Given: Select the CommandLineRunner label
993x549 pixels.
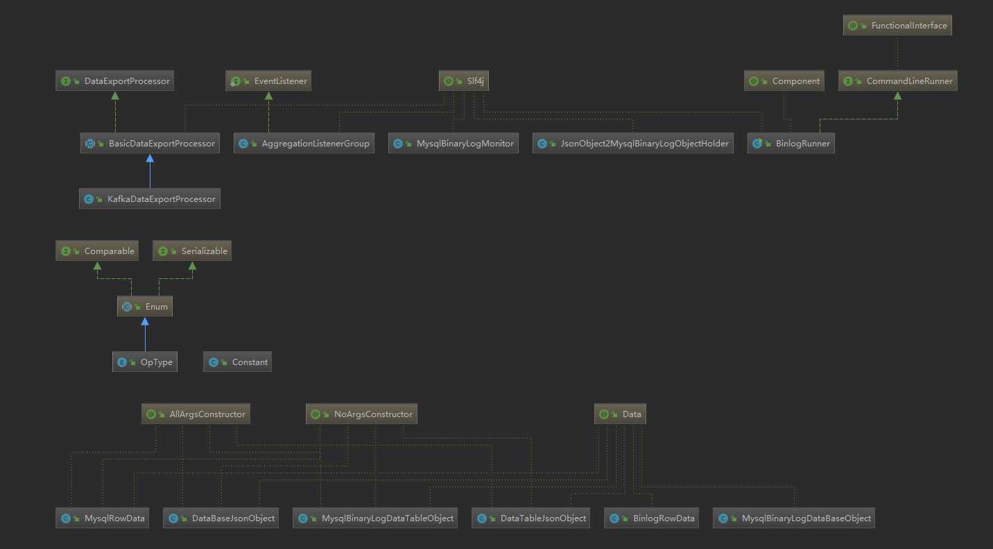Looking at the screenshot, I should coord(910,81).
